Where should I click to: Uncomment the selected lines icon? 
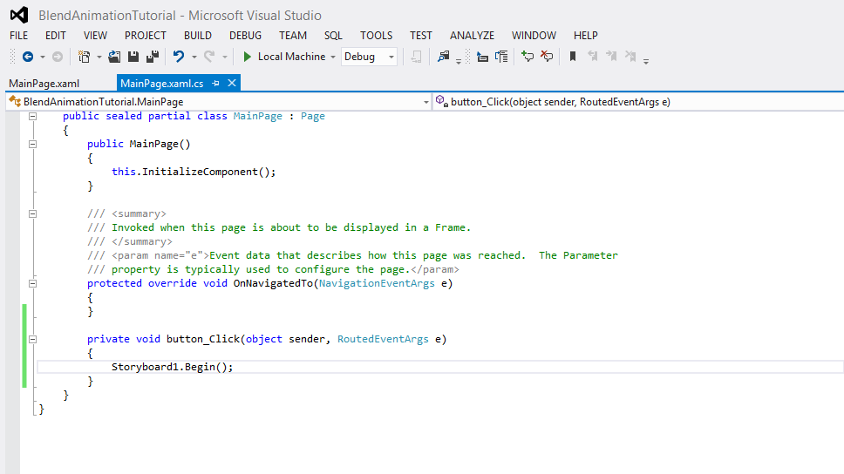[547, 57]
